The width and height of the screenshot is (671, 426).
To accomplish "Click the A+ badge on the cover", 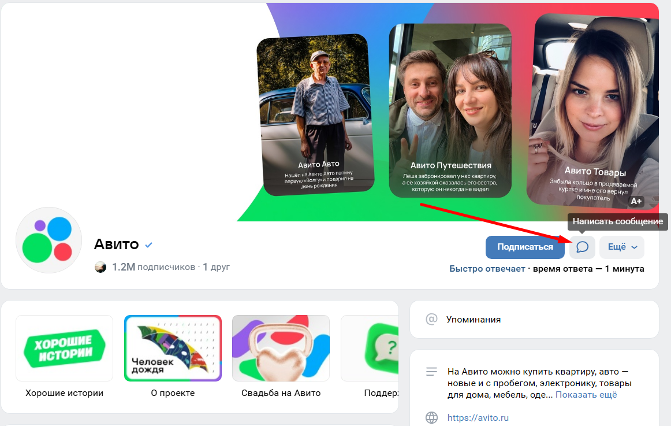I will (636, 201).
